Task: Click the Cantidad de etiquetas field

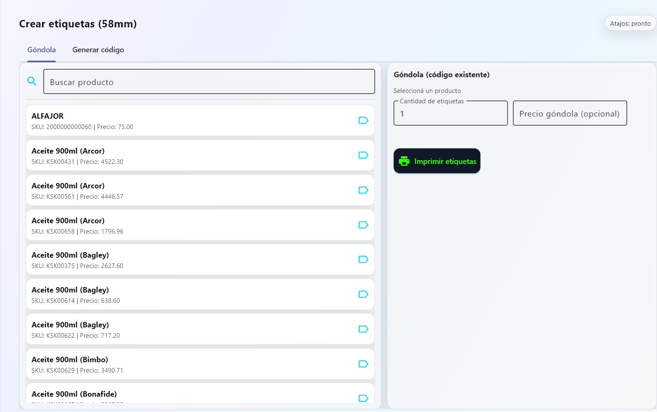Action: [x=450, y=114]
